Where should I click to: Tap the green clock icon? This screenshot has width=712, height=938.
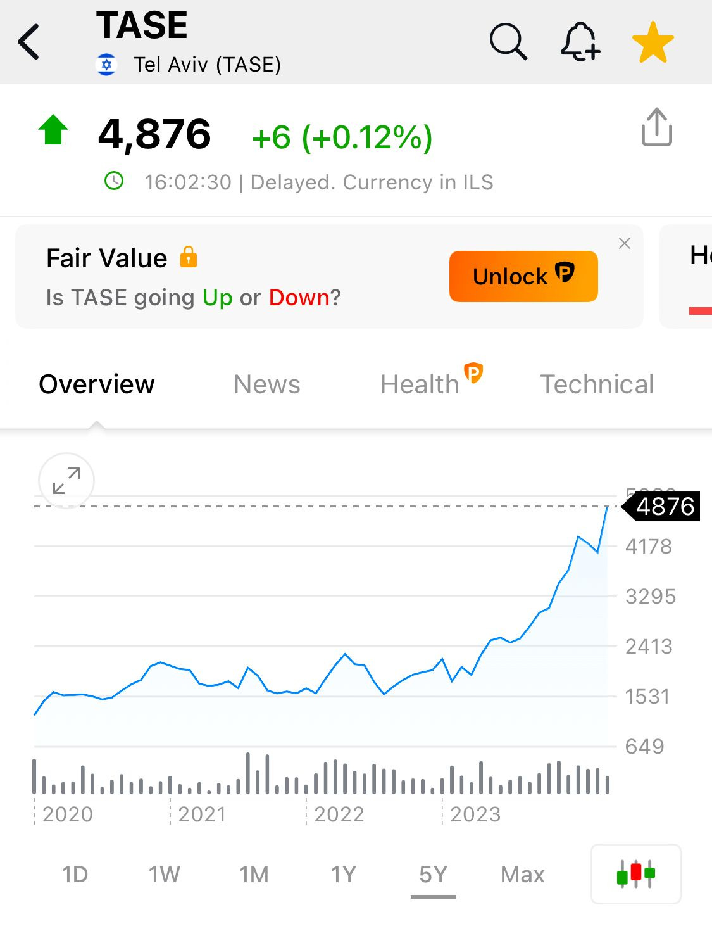point(114,181)
